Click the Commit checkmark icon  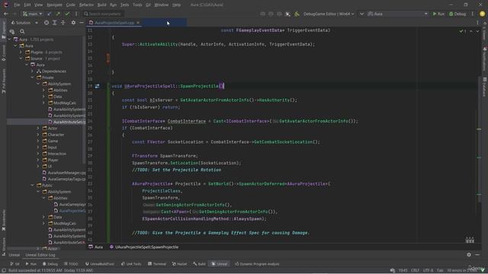pos(67,14)
